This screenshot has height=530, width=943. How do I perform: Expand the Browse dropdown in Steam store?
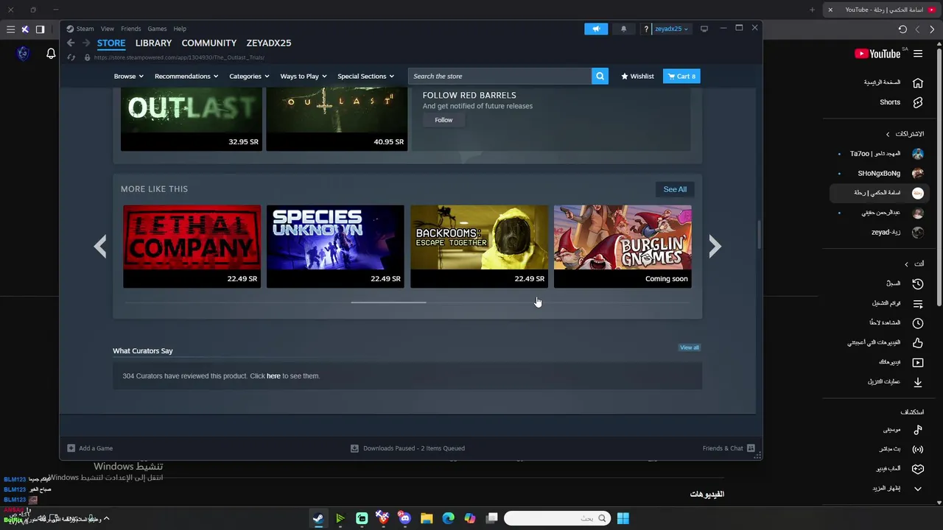pos(128,76)
